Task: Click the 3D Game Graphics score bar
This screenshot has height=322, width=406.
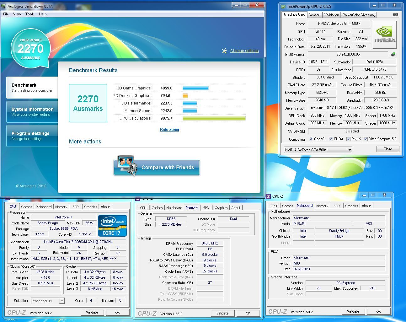Action: (x=195, y=88)
